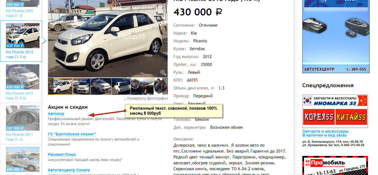378x175 pixels.
Task: Advance gallery thumbnails with right arrow
Action: click(x=165, y=86)
